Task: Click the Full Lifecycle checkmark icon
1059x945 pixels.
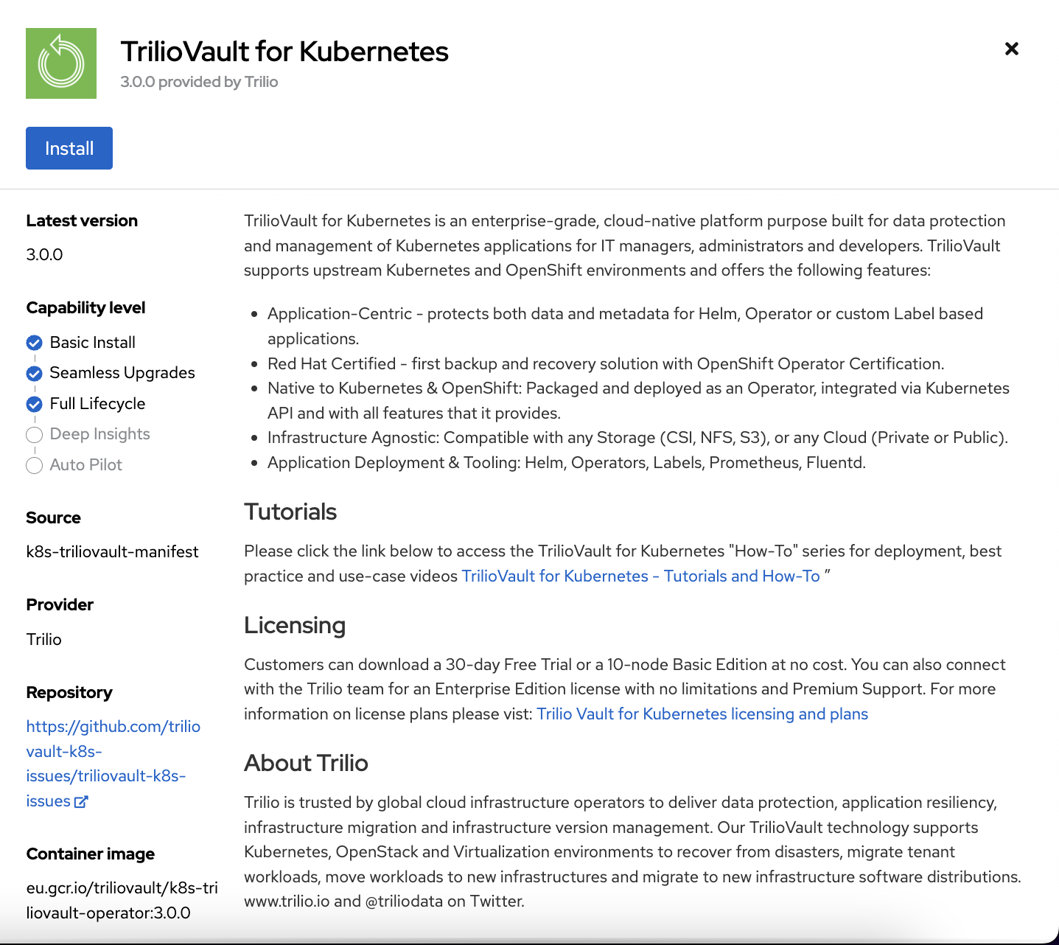Action: (x=34, y=405)
